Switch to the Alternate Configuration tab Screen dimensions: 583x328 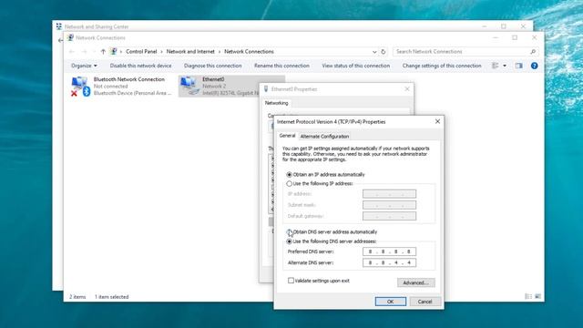(x=324, y=137)
